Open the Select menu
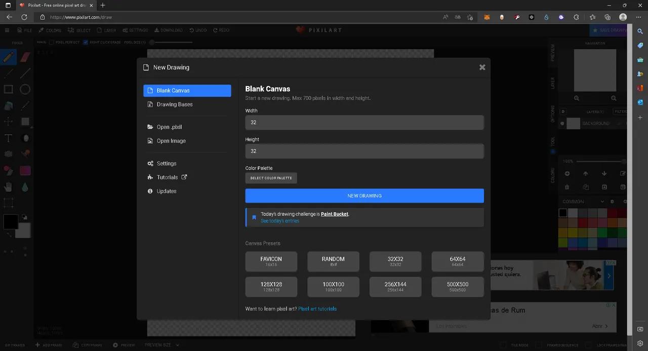Screen dimensions: 648x351 click(80, 30)
